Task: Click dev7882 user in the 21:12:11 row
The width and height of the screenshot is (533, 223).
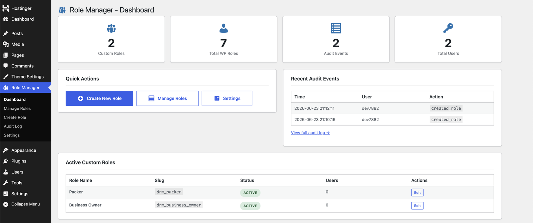Action: (370, 108)
